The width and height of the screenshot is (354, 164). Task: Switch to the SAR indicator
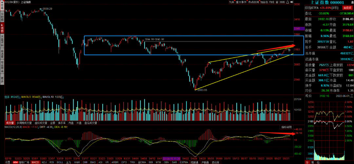(x=174, y=162)
